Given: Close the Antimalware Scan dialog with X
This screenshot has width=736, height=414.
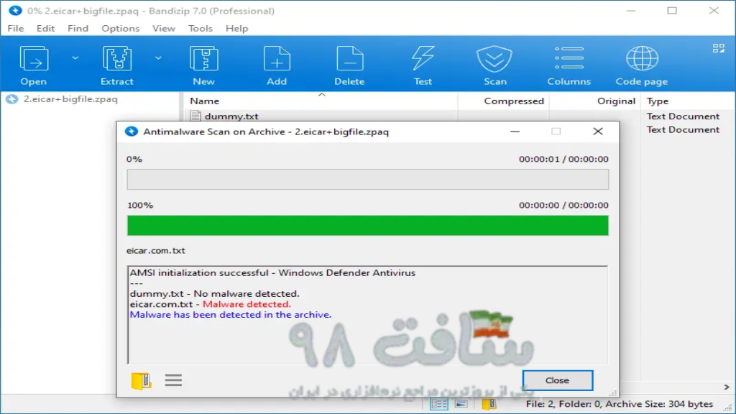Looking at the screenshot, I should pyautogui.click(x=597, y=132).
